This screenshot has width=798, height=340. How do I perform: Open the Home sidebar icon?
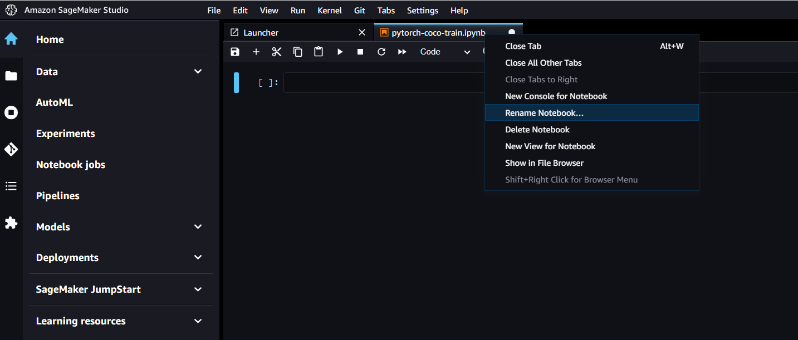[x=11, y=39]
